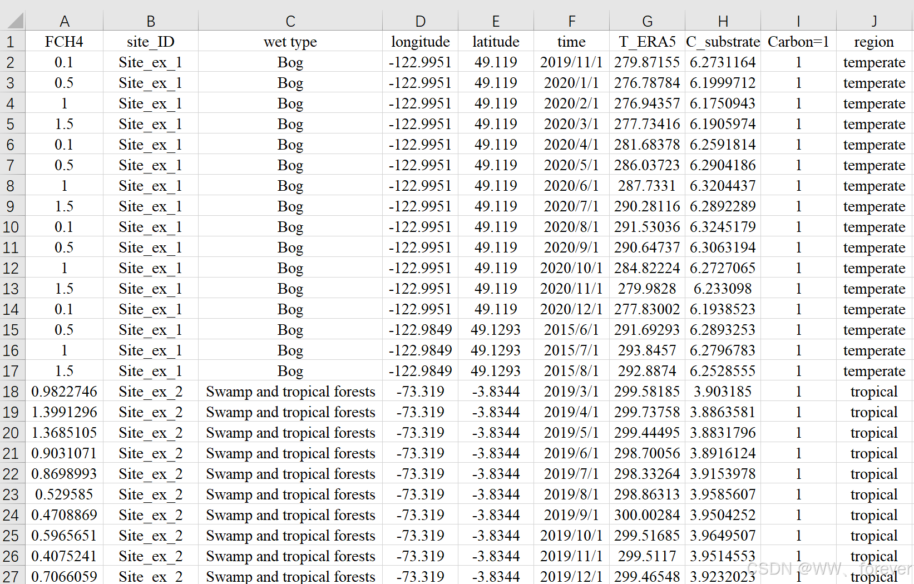Click the wet type header cell
The width and height of the screenshot is (914, 584).
click(290, 41)
